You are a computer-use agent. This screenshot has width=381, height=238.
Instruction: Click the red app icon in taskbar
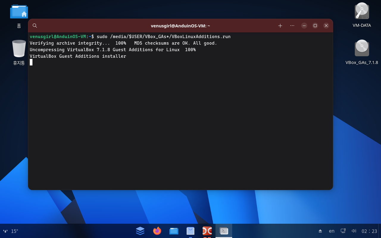click(207, 231)
